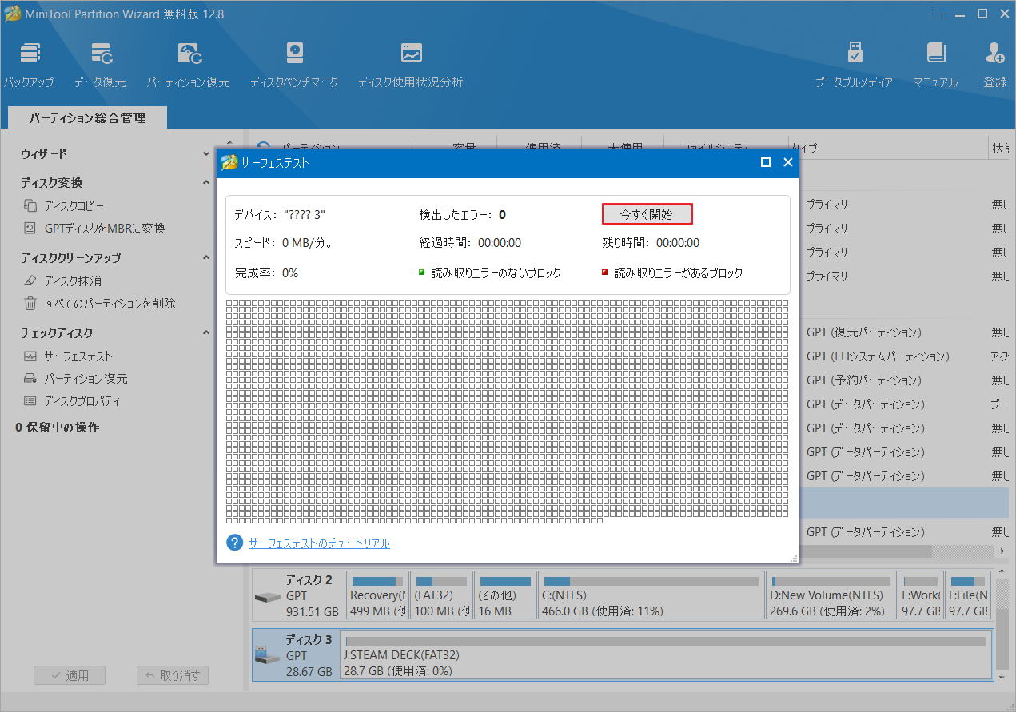Collapse the チェックディスク section
This screenshot has width=1016, height=712.
tap(206, 332)
